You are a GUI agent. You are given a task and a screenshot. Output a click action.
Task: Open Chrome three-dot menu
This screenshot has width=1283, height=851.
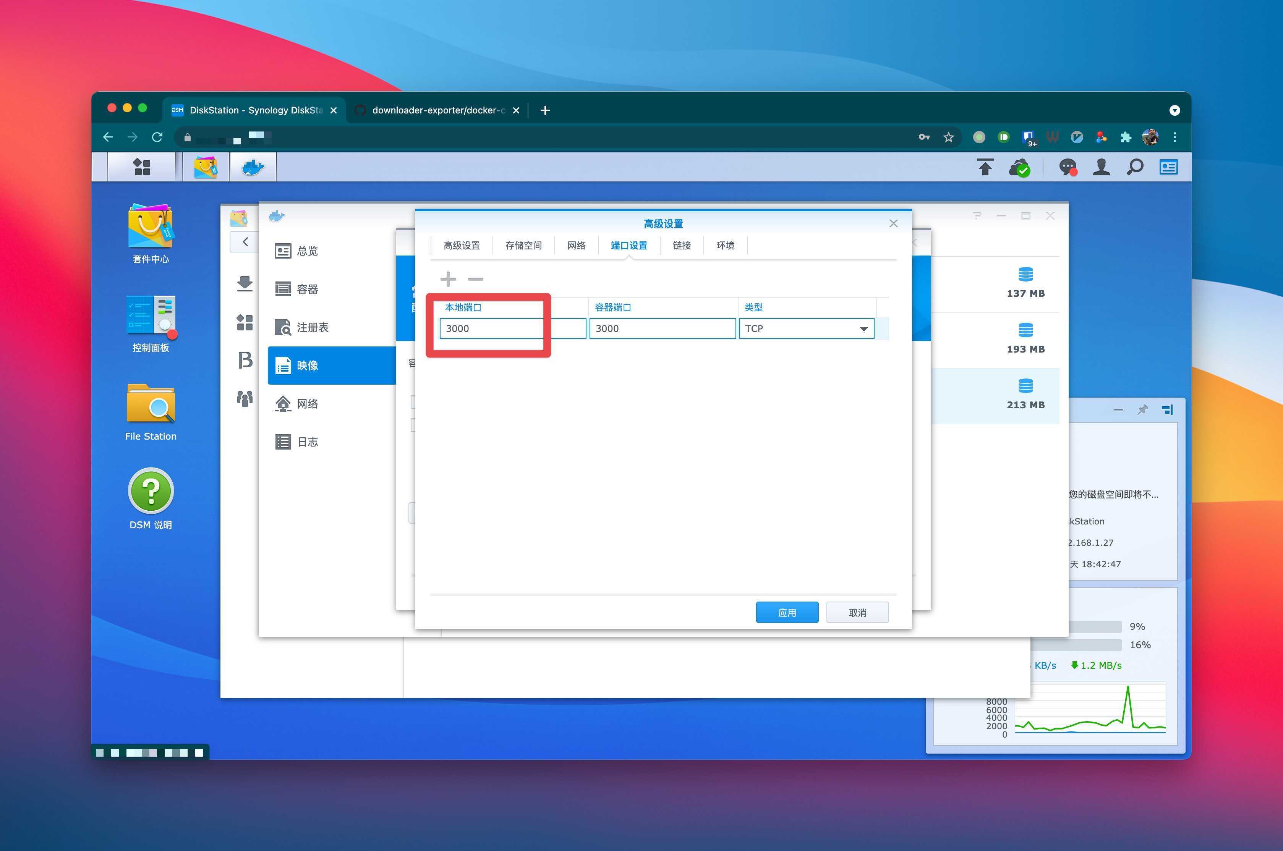pyautogui.click(x=1175, y=137)
